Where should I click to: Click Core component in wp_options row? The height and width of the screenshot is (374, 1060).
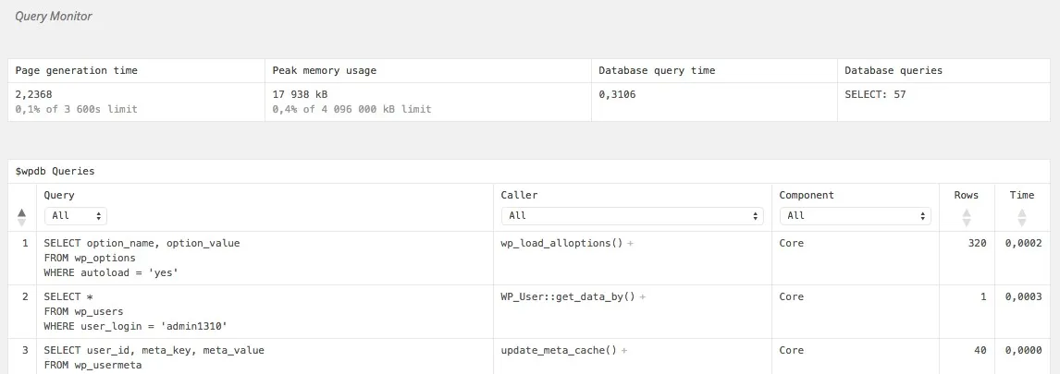point(792,243)
